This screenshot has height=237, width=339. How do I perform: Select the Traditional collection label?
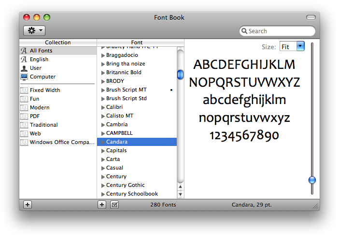tap(43, 125)
